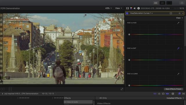Disable the Hue/Saturation Curves 1 checkbox
This screenshot has height=105, width=186.
click(x=127, y=13)
